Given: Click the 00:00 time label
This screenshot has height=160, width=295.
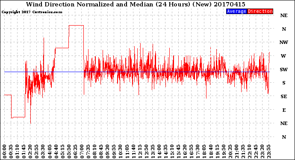Looking at the screenshot, I should pos(5,151).
